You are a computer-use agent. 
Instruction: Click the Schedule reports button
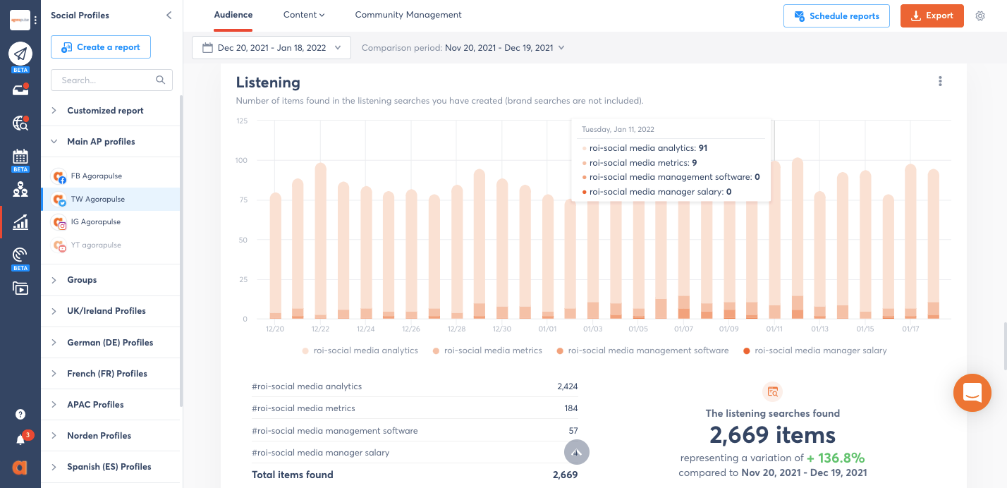tap(836, 16)
